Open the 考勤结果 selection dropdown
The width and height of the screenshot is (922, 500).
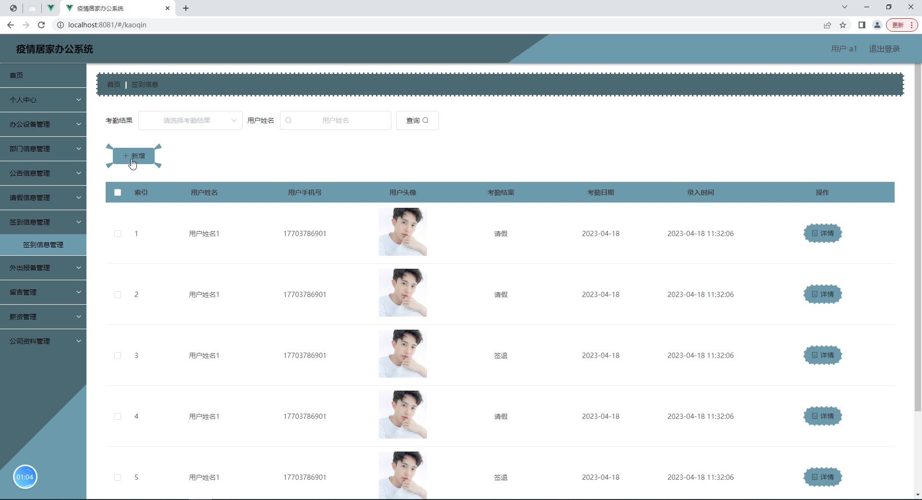(190, 120)
